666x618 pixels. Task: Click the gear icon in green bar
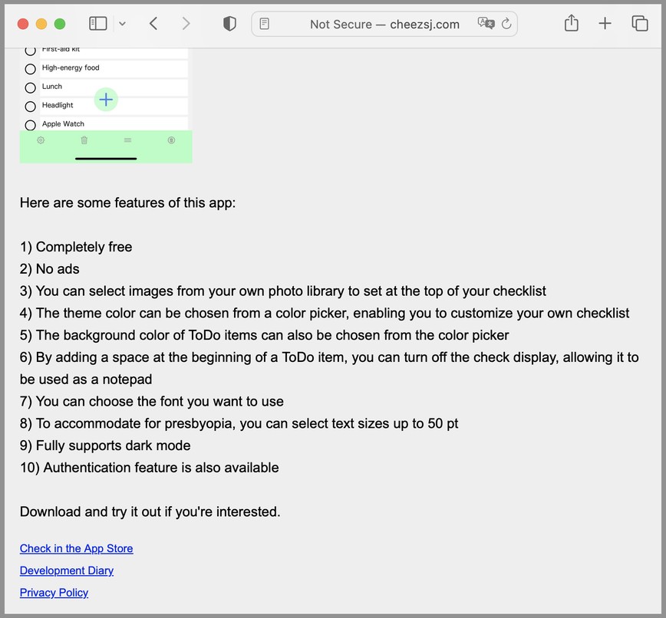41,140
